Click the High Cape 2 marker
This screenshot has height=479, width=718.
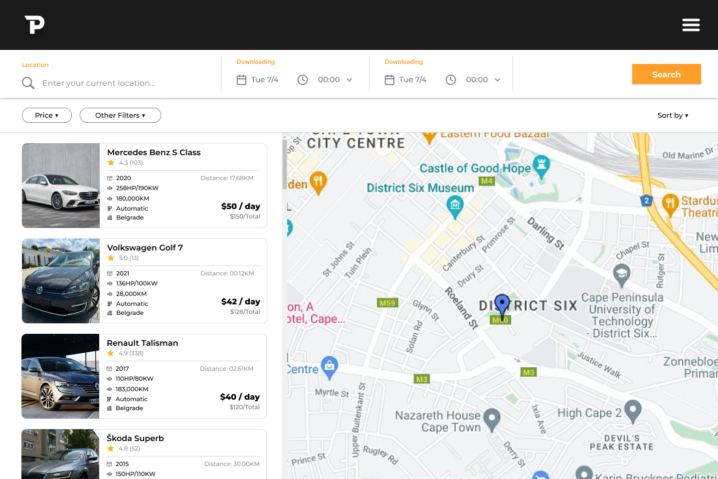[633, 412]
